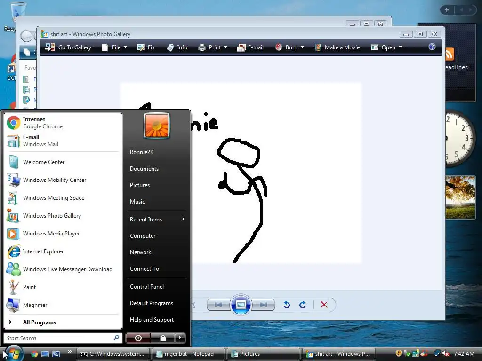Launch Paint from Start menu
Viewport: 482px width, 361px height.
point(63,287)
